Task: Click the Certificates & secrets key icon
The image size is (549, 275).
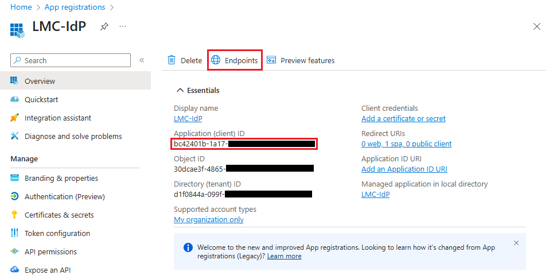Action: pyautogui.click(x=15, y=215)
